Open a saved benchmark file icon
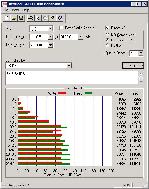This screenshot has width=149, height=189. [x=14, y=18]
